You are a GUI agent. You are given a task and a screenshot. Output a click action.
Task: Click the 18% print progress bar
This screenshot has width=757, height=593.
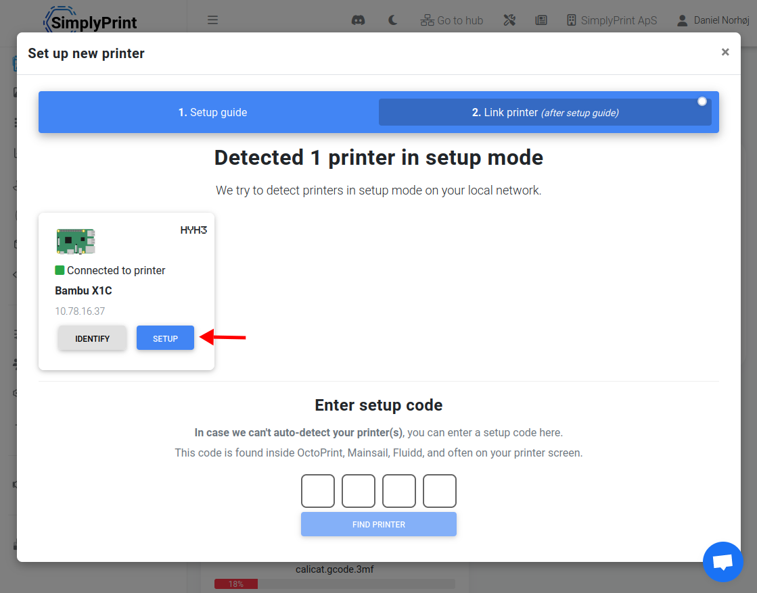(335, 584)
